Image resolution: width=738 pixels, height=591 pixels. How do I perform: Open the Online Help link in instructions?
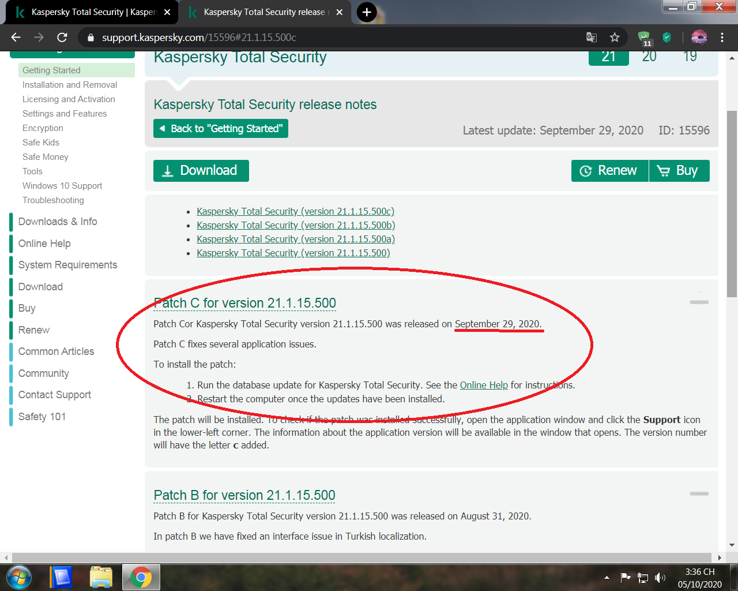[x=484, y=385]
